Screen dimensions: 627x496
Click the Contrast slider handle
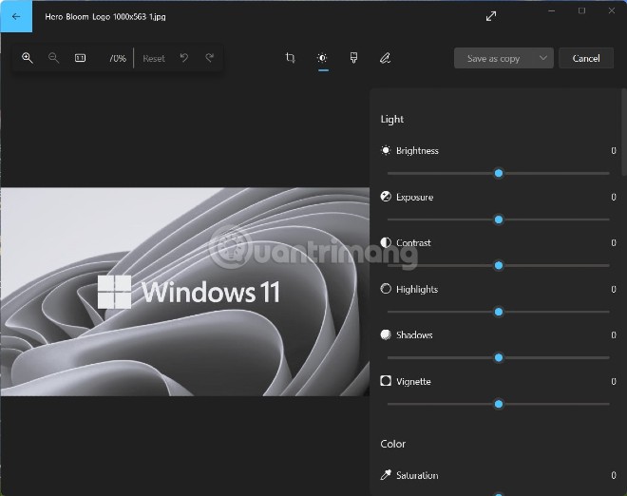[x=499, y=266]
